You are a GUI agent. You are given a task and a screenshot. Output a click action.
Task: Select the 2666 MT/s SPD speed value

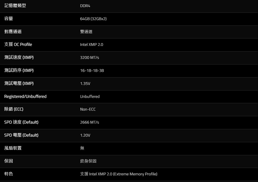click(89, 122)
